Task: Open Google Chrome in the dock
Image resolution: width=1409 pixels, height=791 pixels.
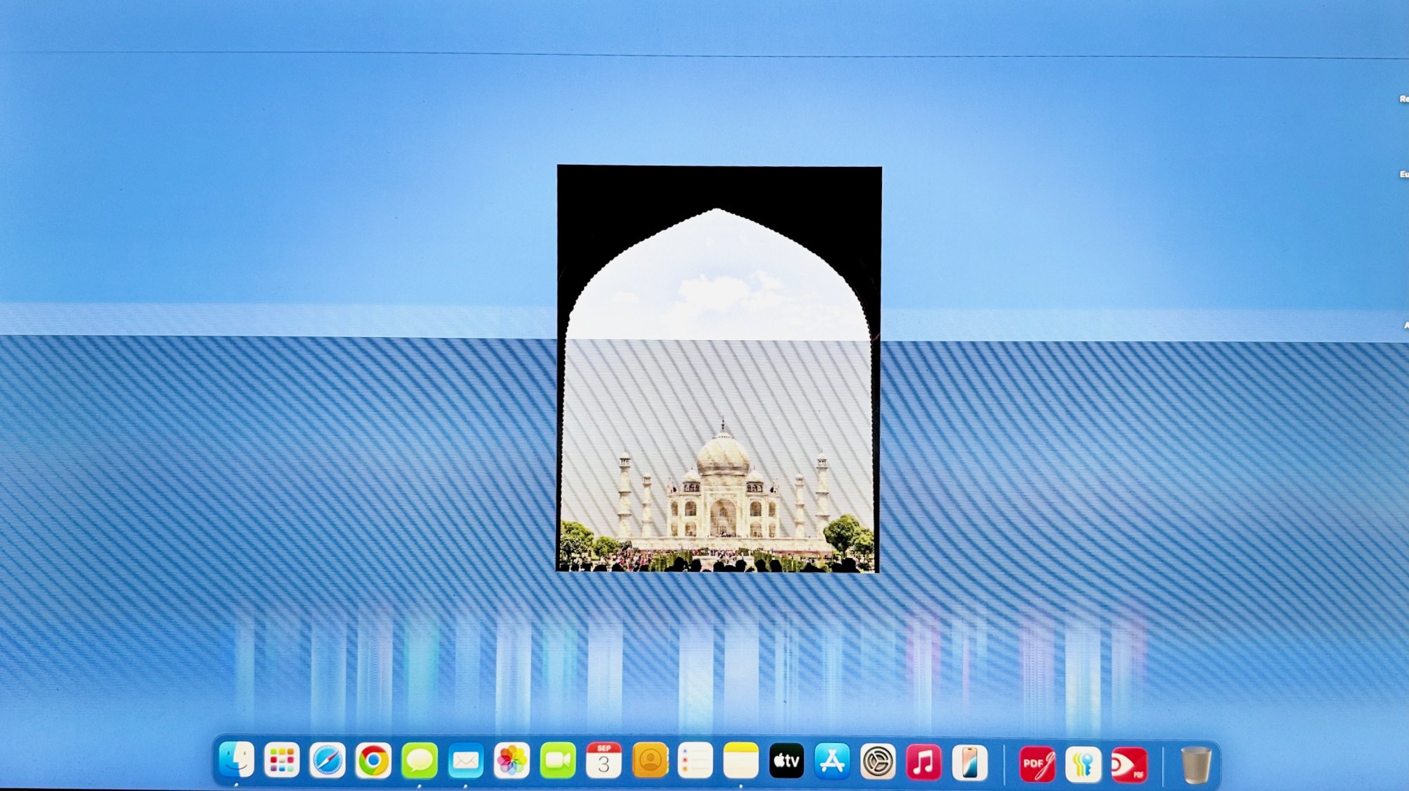Action: (x=373, y=761)
